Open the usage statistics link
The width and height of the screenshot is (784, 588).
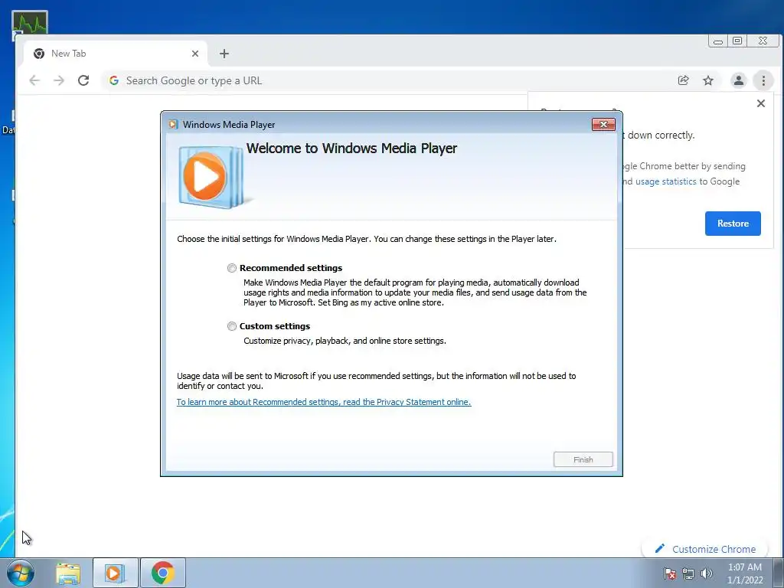tap(665, 181)
